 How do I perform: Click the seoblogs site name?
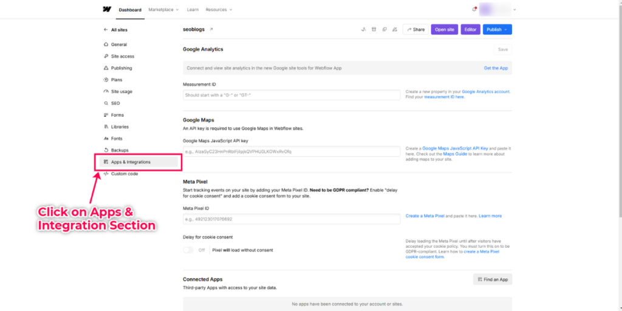coord(194,29)
